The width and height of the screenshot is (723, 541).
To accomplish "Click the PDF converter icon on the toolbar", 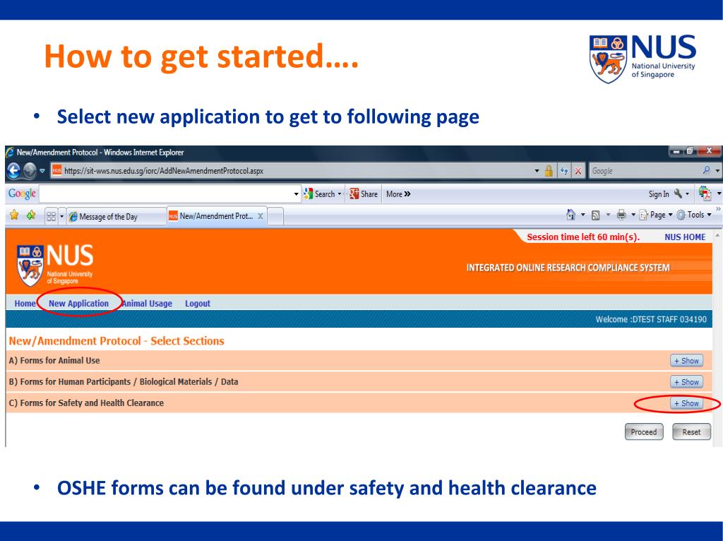I will 705,194.
